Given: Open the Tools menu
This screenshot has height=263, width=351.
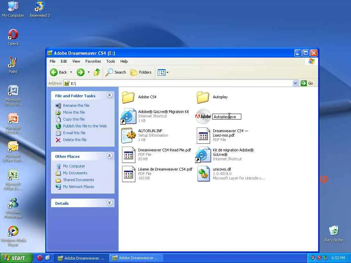Looking at the screenshot, I should click(x=111, y=61).
